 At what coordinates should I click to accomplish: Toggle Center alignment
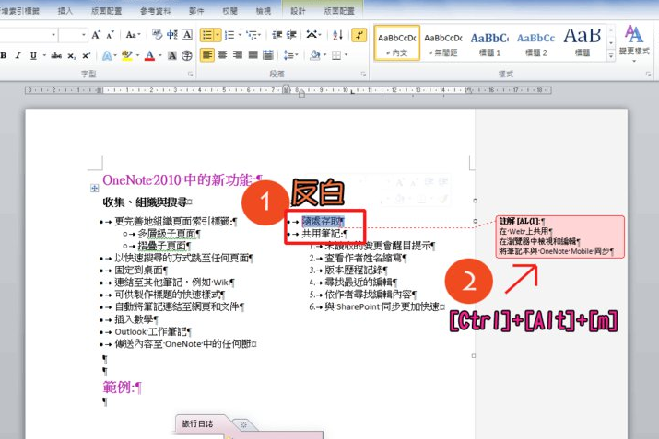[222, 55]
